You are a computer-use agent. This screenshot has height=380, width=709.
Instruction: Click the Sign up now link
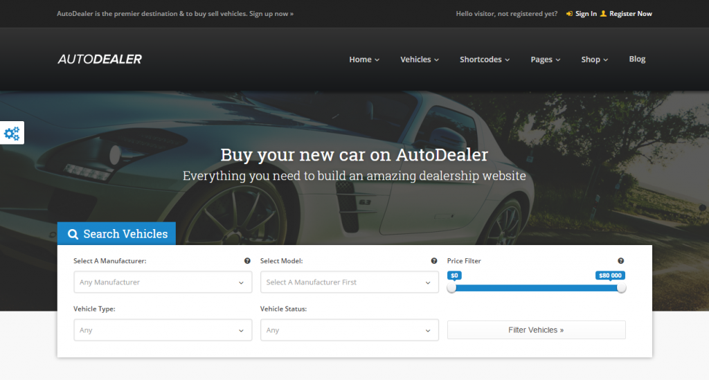click(271, 14)
